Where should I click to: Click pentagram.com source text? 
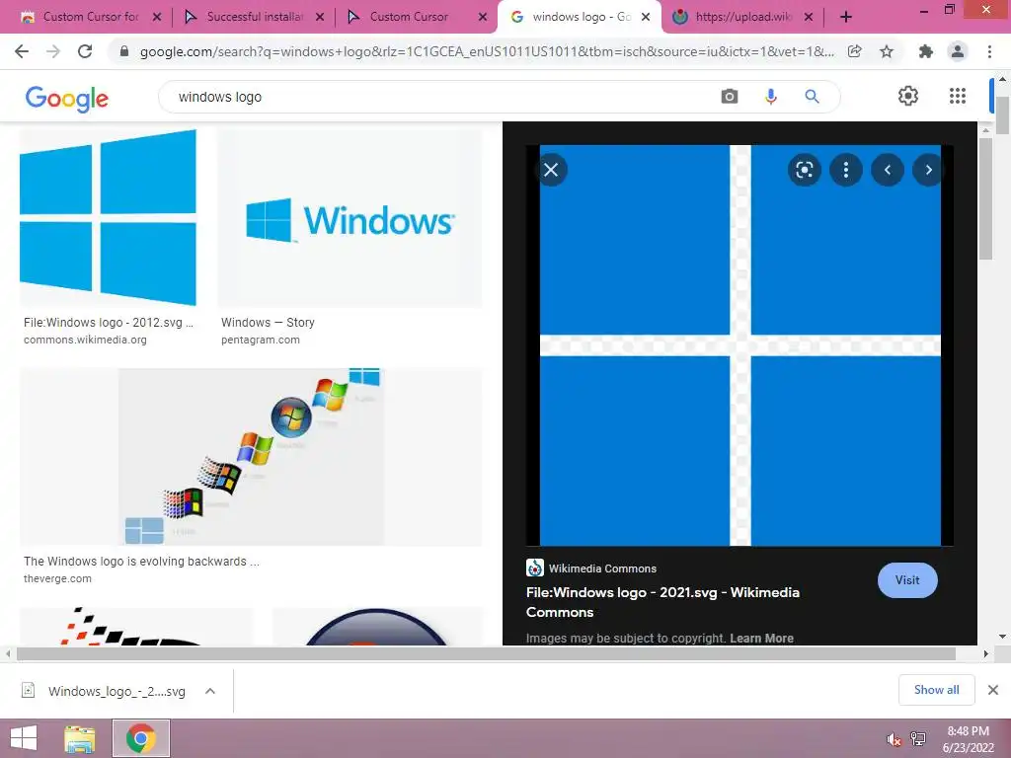pyautogui.click(x=261, y=340)
